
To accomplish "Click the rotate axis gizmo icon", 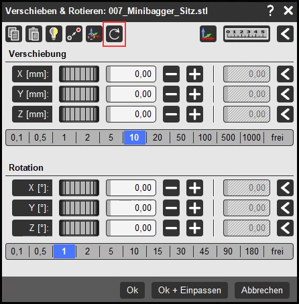I will point(94,34).
